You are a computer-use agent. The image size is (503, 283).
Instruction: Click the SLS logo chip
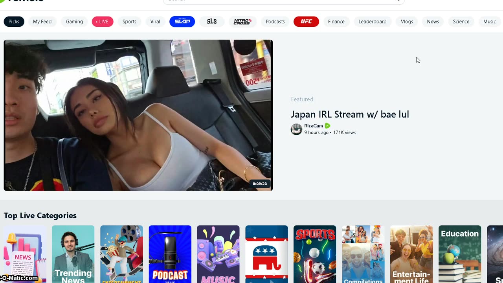[212, 22]
